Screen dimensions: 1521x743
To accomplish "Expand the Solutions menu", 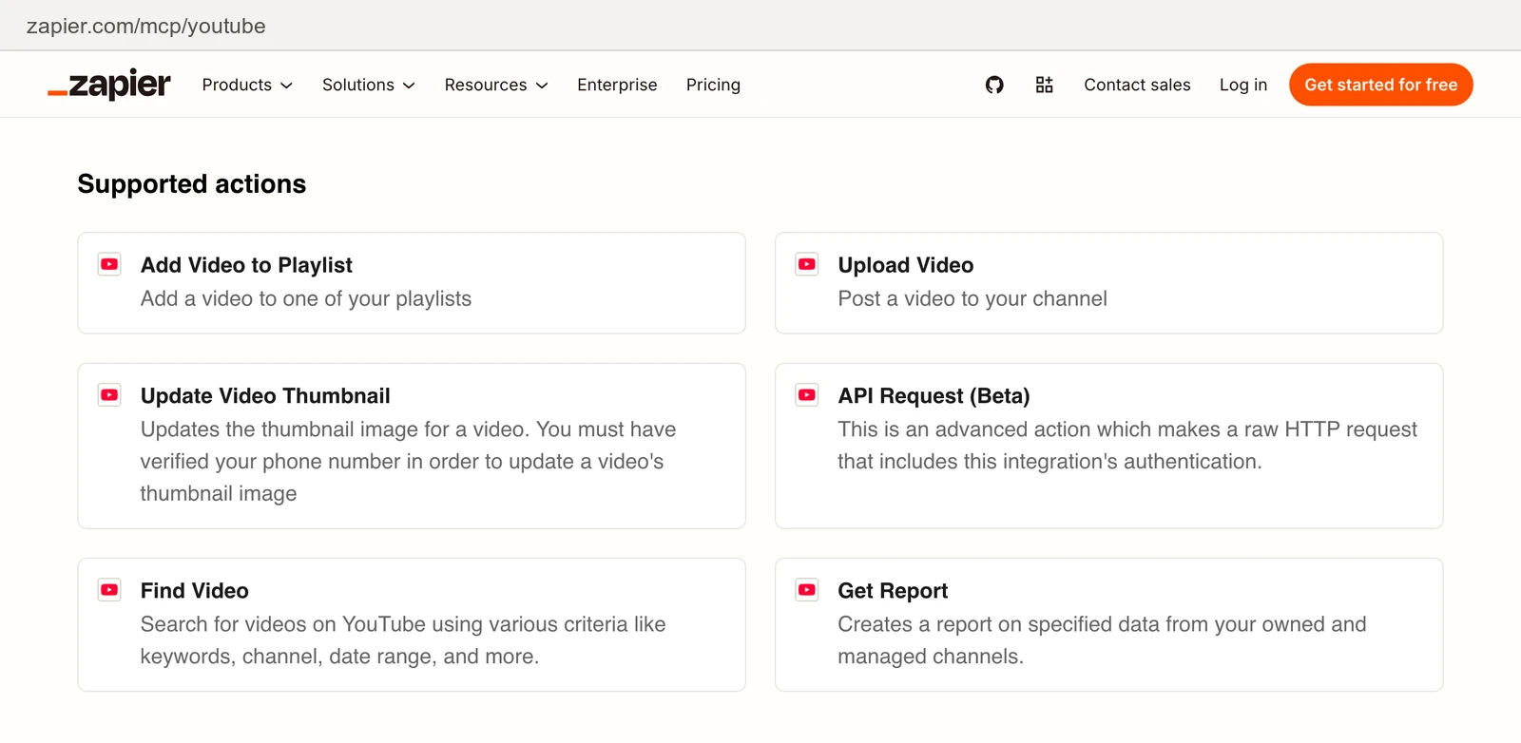I will tap(369, 85).
